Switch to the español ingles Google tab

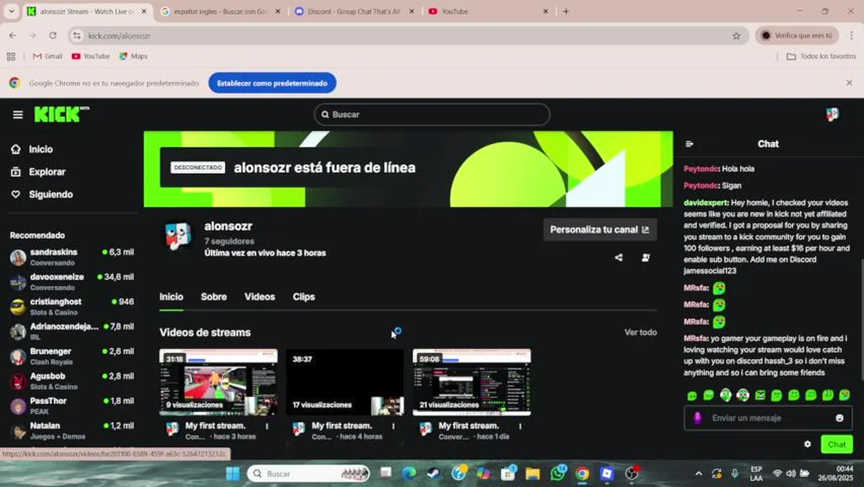[220, 11]
